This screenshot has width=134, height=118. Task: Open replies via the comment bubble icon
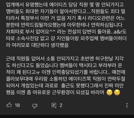pyautogui.click(x=54, y=106)
